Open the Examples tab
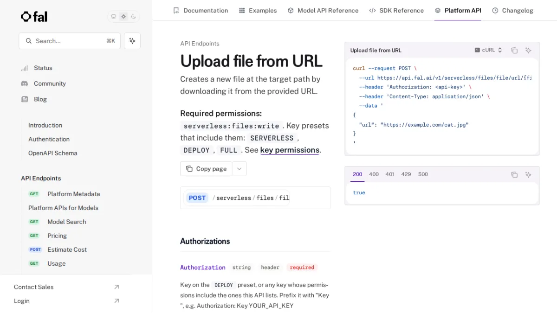The image size is (557, 313). [x=258, y=10]
